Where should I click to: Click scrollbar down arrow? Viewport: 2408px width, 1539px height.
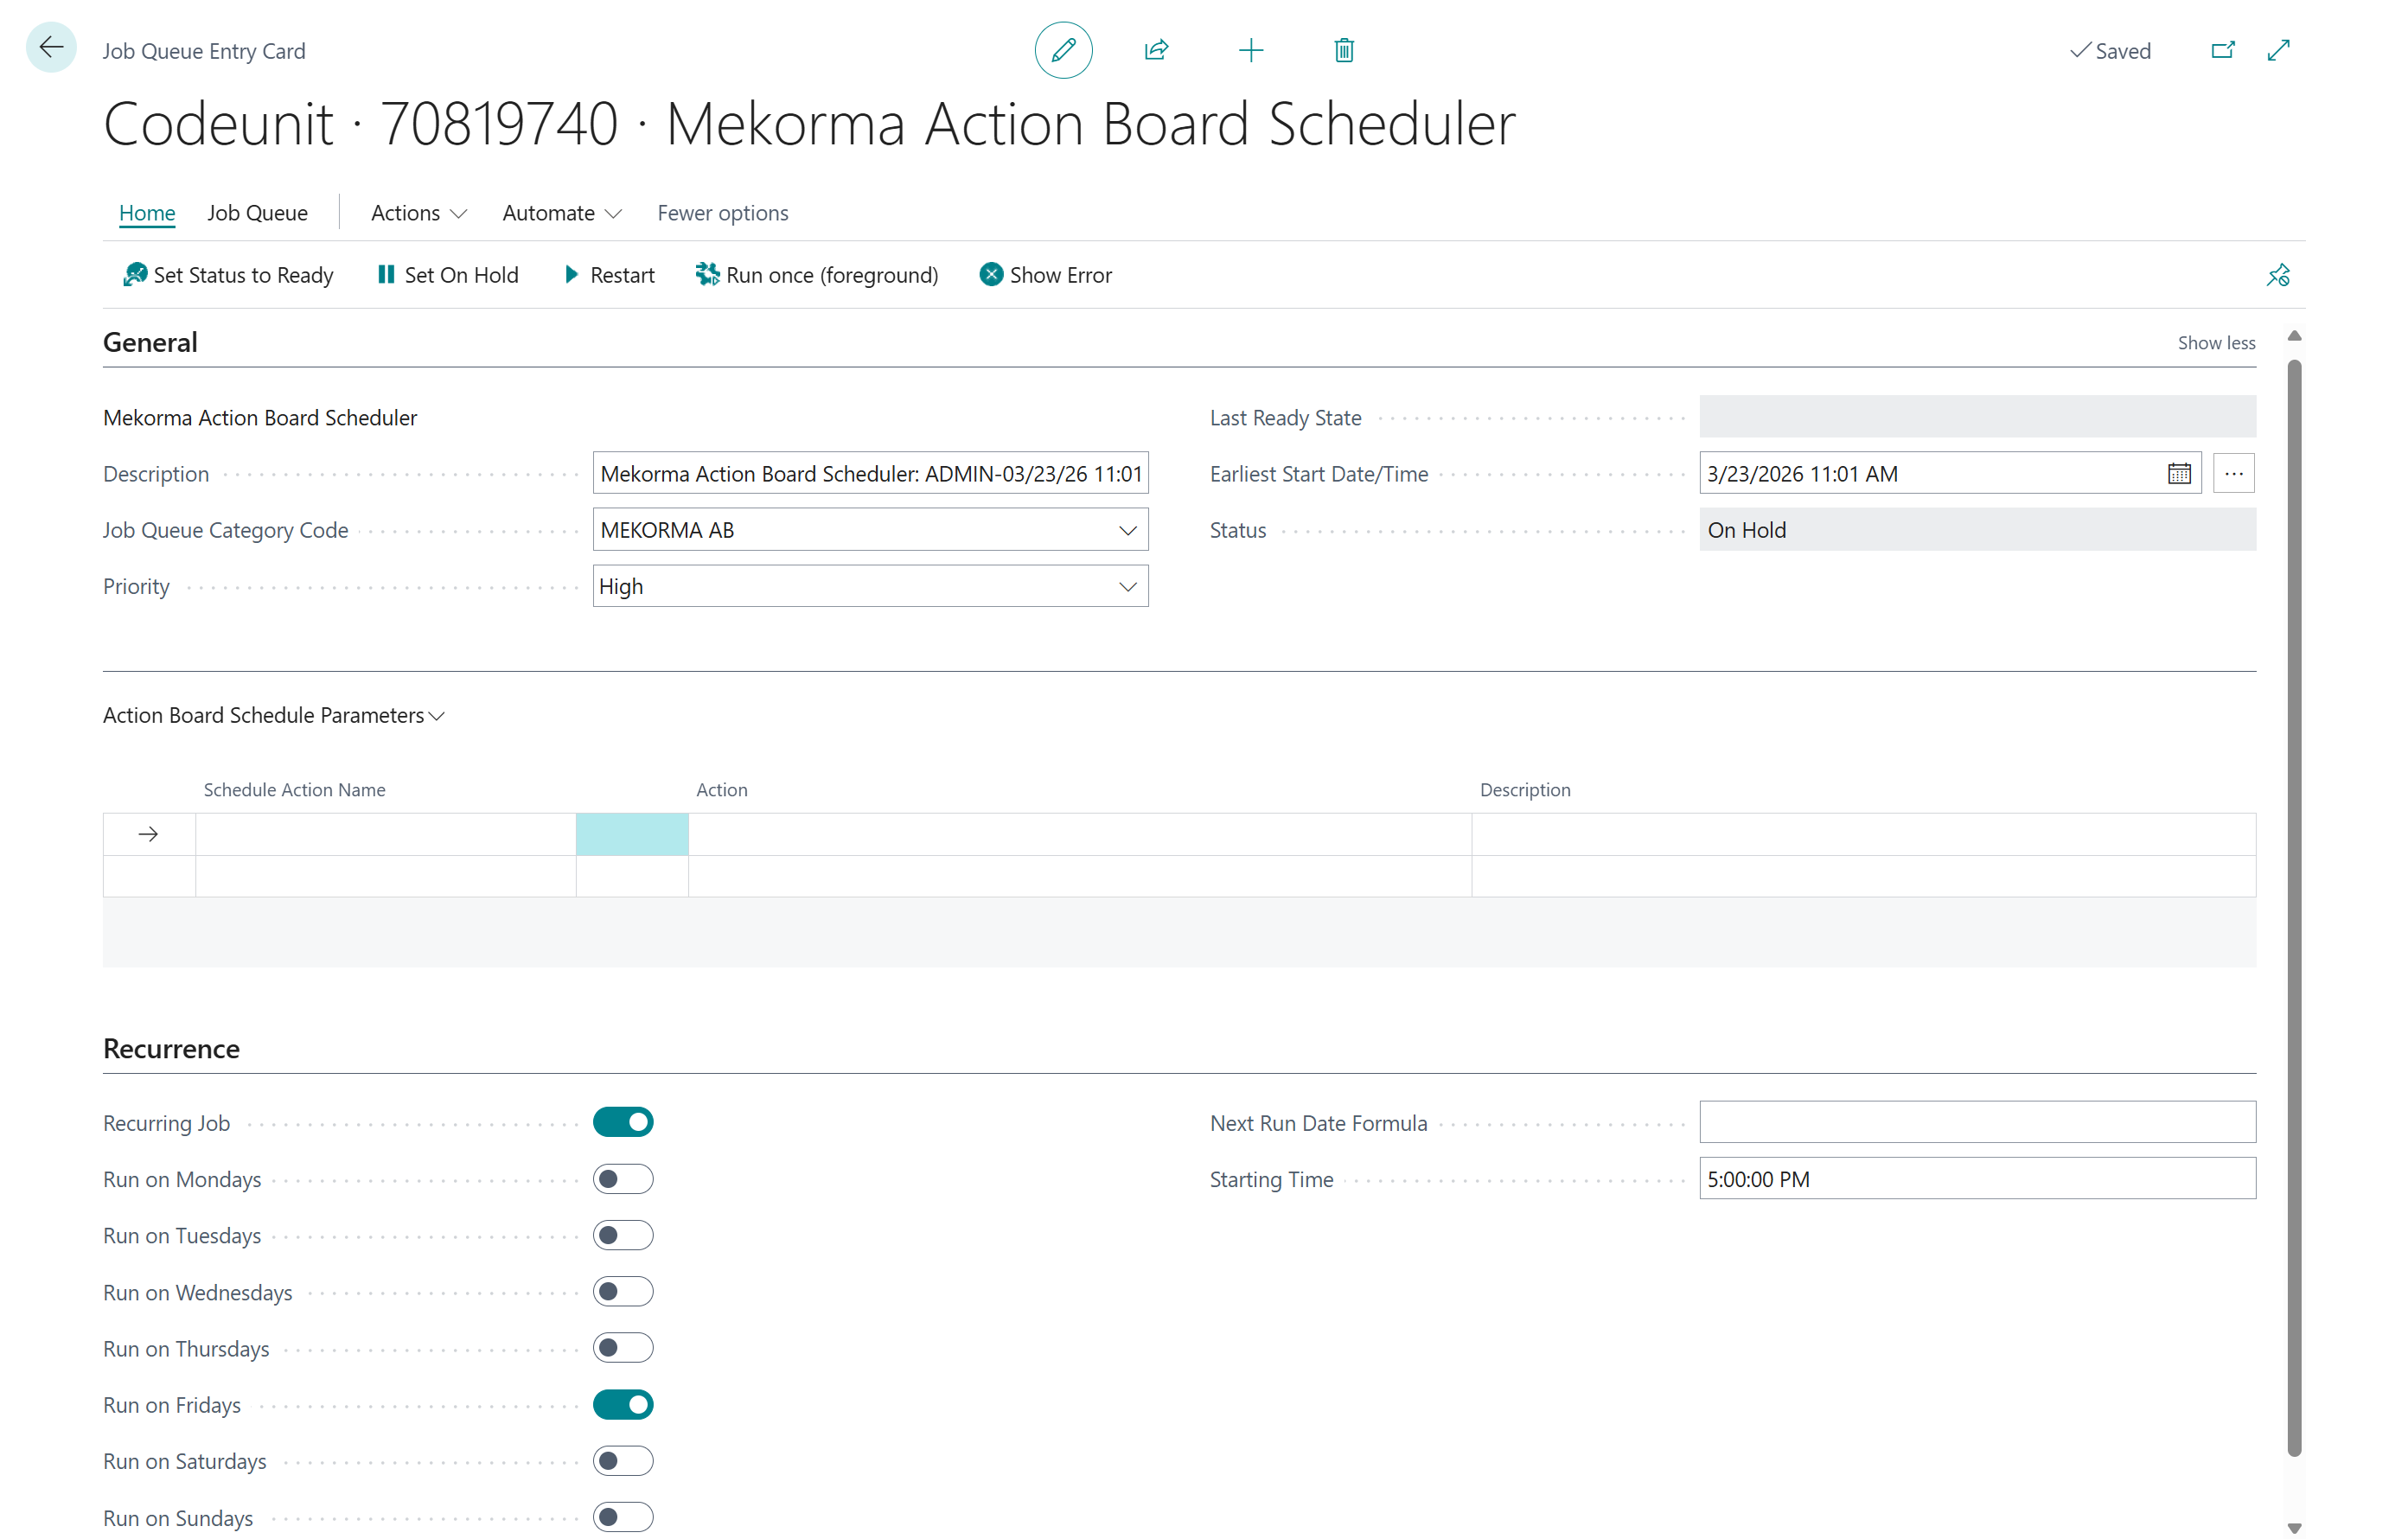click(x=2295, y=1528)
